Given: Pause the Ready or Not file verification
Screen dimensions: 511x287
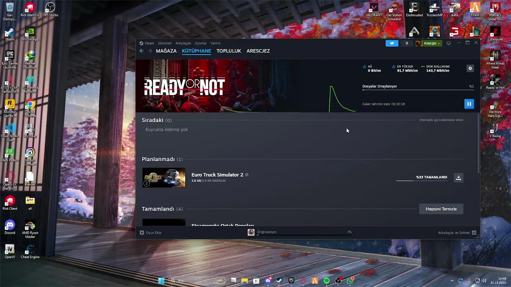Looking at the screenshot, I should point(469,104).
